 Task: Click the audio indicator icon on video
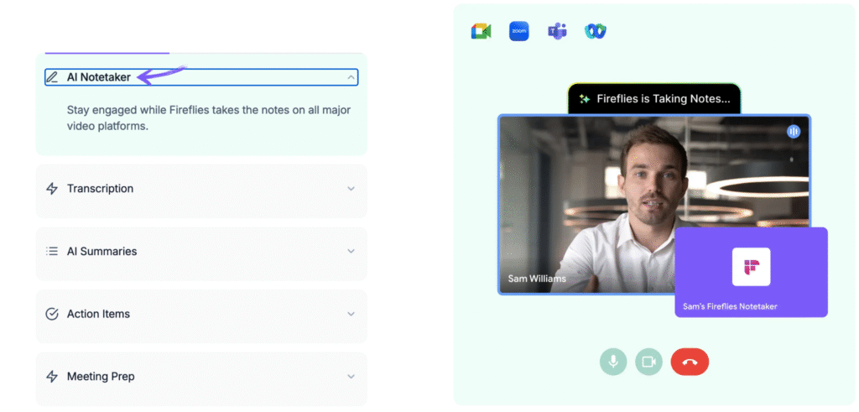coord(794,132)
